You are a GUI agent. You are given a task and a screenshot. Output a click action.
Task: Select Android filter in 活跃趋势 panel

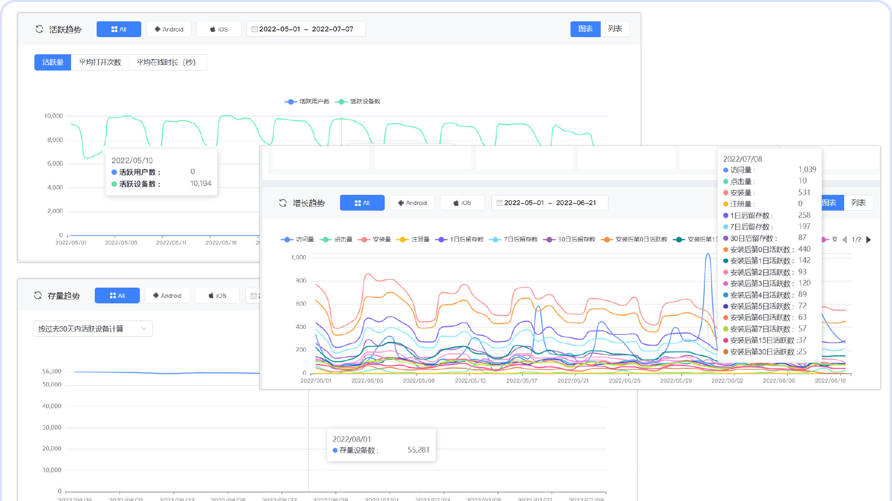(x=170, y=29)
